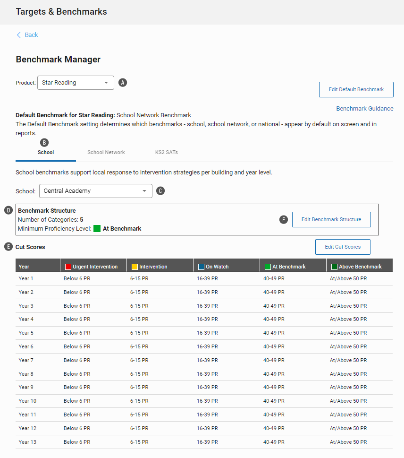404x458 pixels.
Task: Click red Urgent Intervention swatch in table header
Action: pyautogui.click(x=68, y=267)
